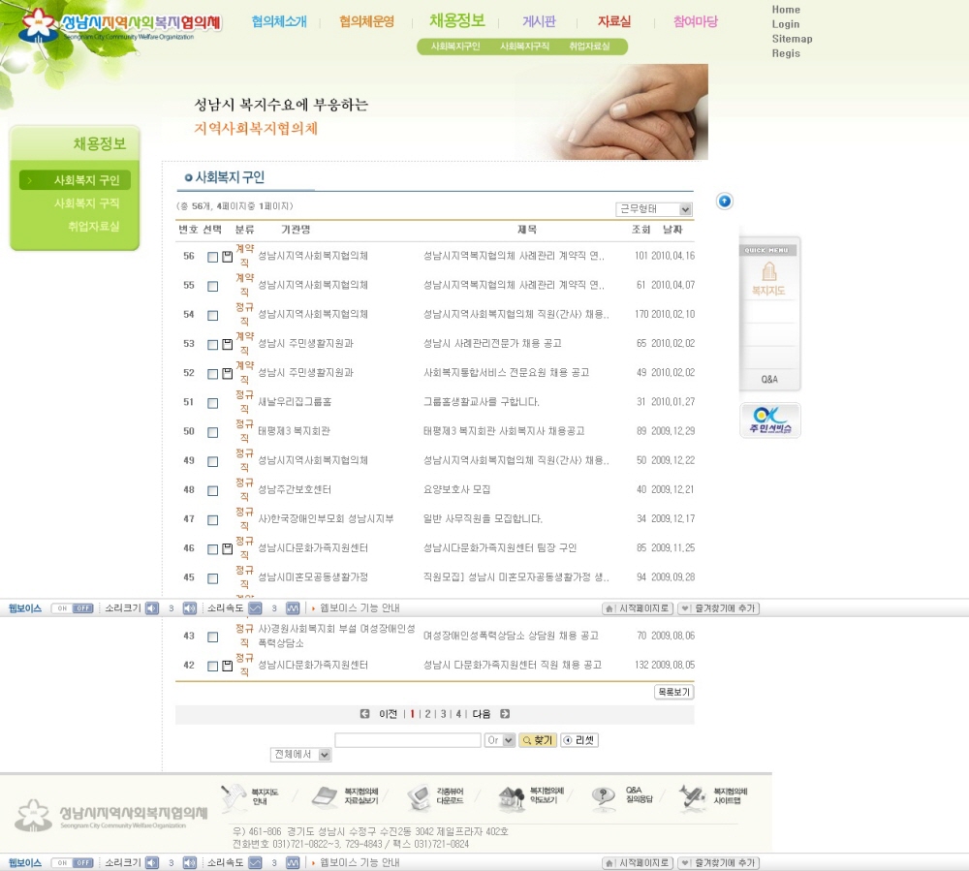Check the checkbox for post number 56
The image size is (969, 871).
coord(213,257)
